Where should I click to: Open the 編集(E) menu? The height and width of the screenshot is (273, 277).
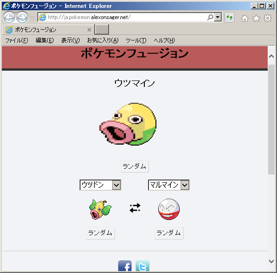tap(45, 40)
